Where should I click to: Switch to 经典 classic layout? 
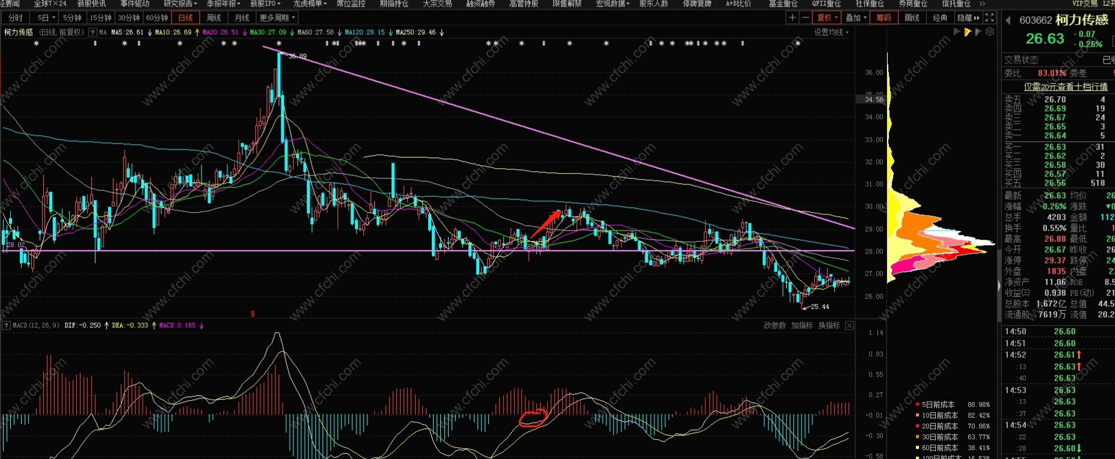940,18
